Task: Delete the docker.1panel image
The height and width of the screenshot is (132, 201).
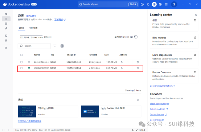Action: pos(138,62)
